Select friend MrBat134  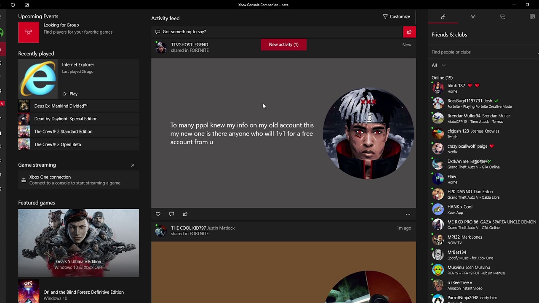pos(483,255)
